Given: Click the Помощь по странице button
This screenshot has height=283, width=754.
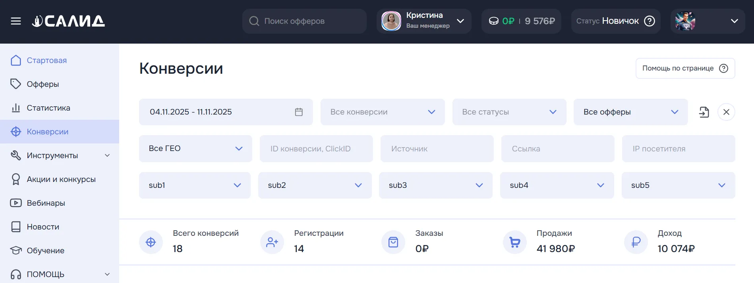Looking at the screenshot, I should [x=685, y=68].
